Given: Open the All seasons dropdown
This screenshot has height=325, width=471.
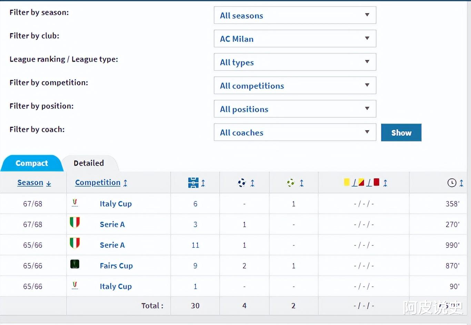Looking at the screenshot, I should pyautogui.click(x=295, y=15).
